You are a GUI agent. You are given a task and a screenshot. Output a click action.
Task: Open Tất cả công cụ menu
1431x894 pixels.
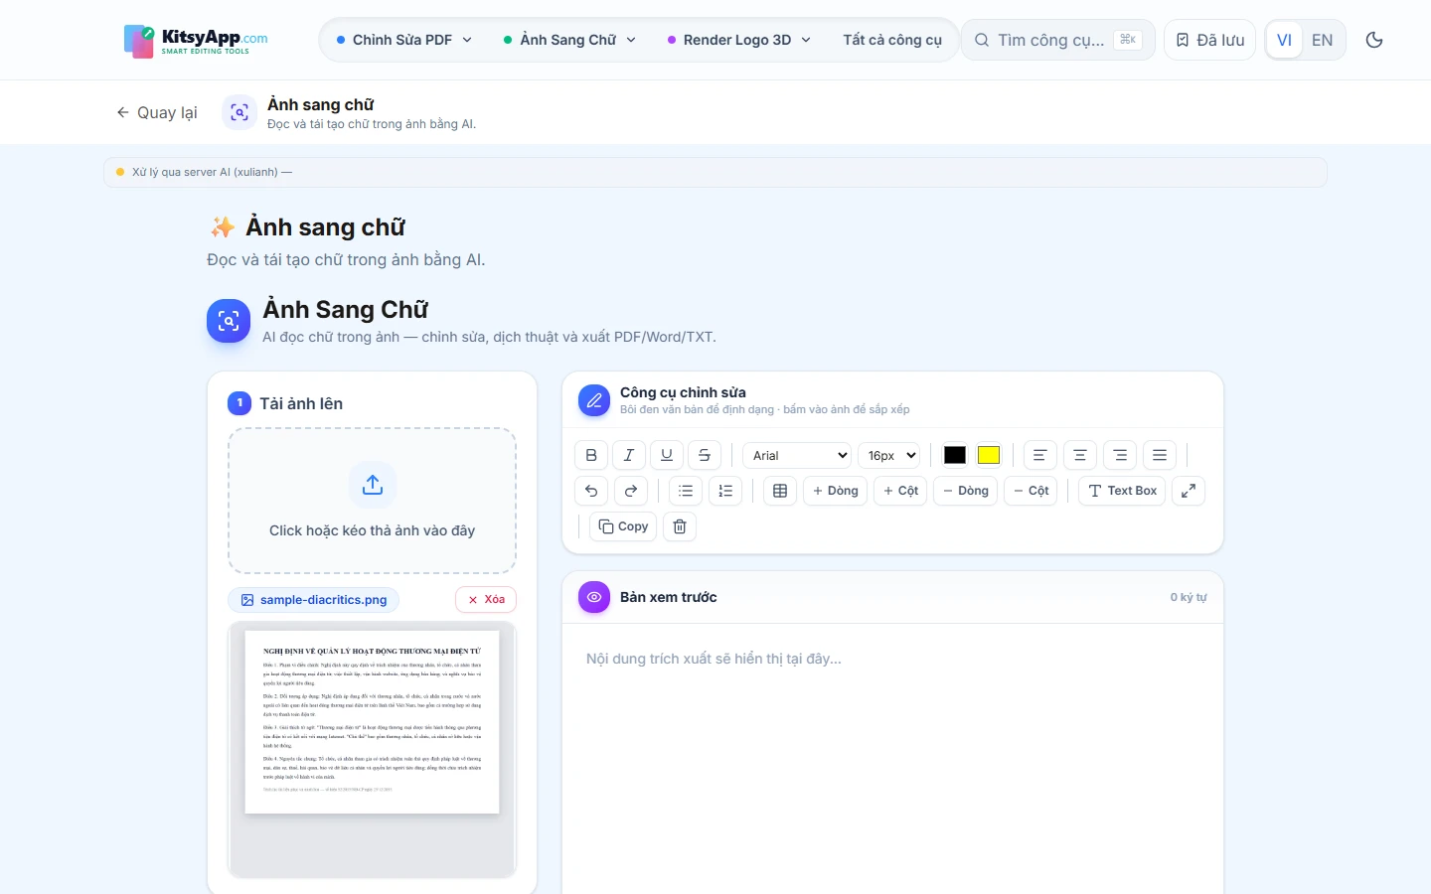coord(892,40)
